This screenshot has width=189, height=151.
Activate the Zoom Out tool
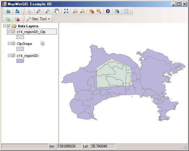[48, 11]
